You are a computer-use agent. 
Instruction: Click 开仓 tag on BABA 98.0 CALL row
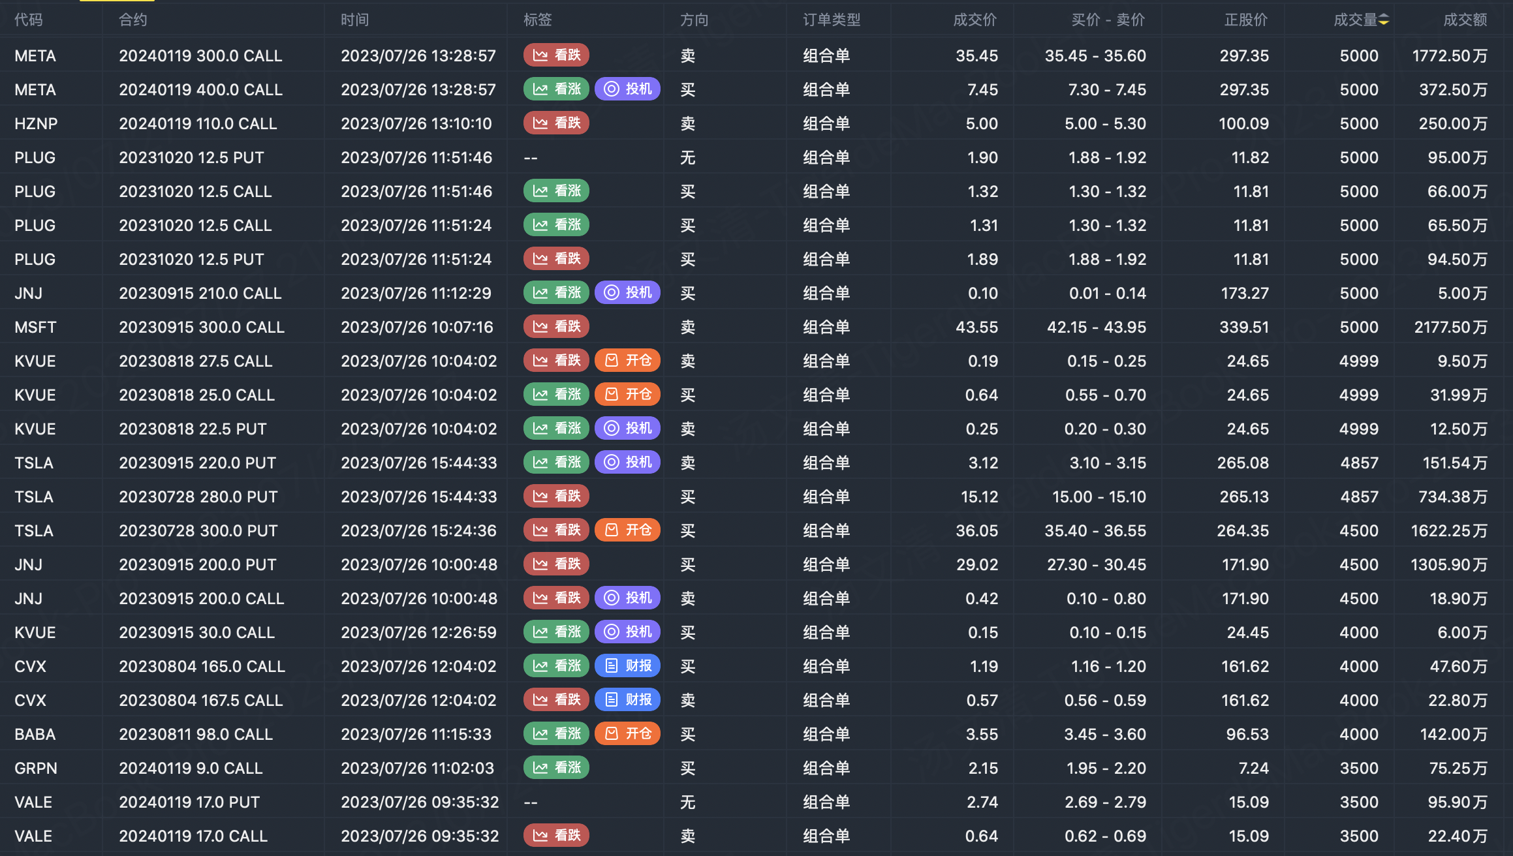pyautogui.click(x=627, y=734)
